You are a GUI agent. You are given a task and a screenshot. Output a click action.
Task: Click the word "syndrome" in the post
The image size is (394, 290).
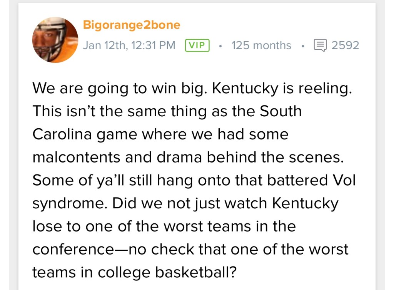[x=68, y=203]
